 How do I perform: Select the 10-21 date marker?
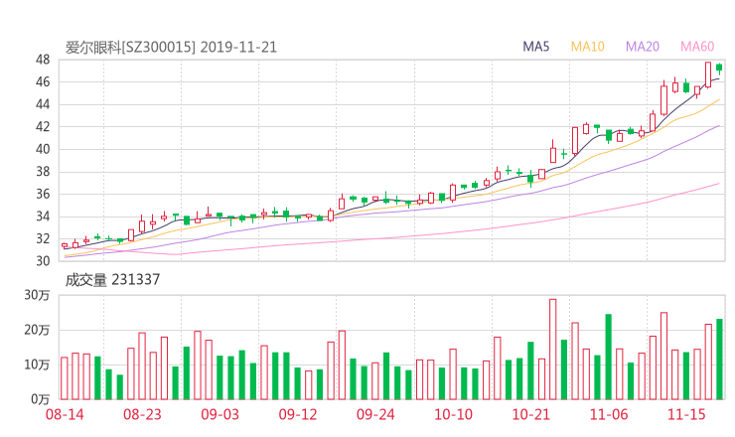point(530,414)
